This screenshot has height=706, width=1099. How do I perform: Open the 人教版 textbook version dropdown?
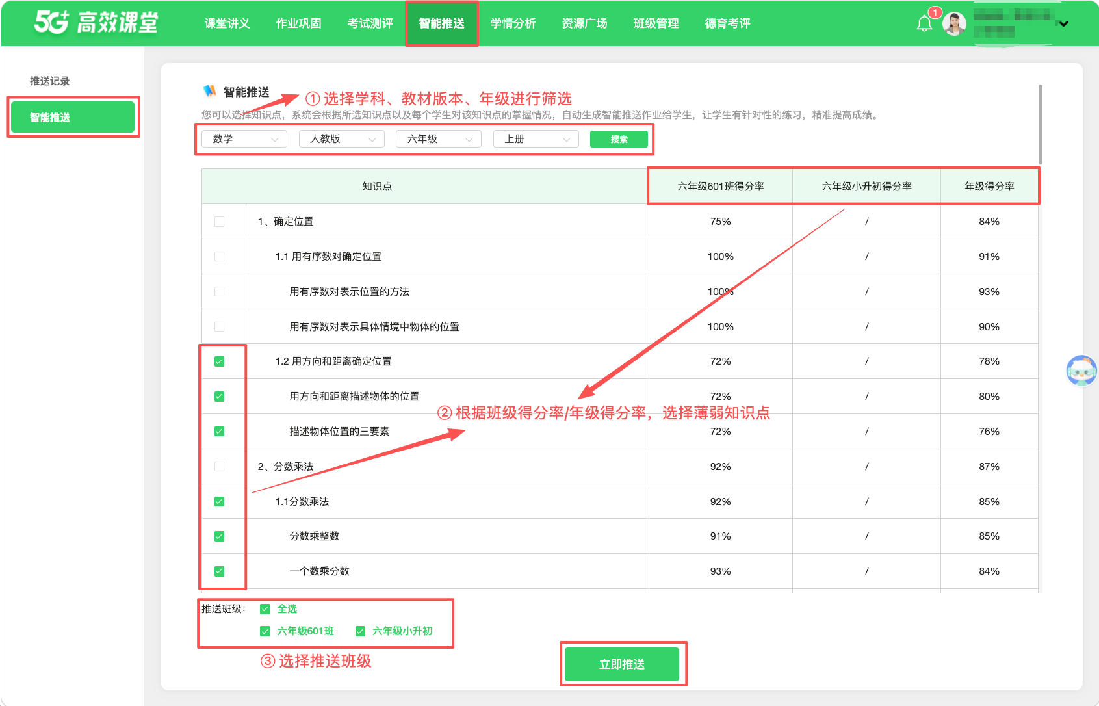tap(341, 138)
